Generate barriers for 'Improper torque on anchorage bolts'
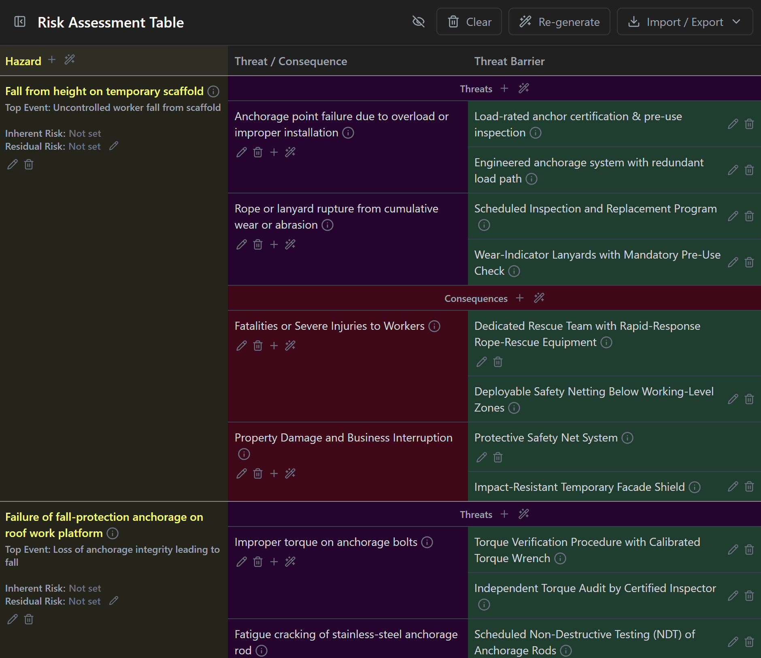Screen dimensions: 761x658 (x=290, y=562)
